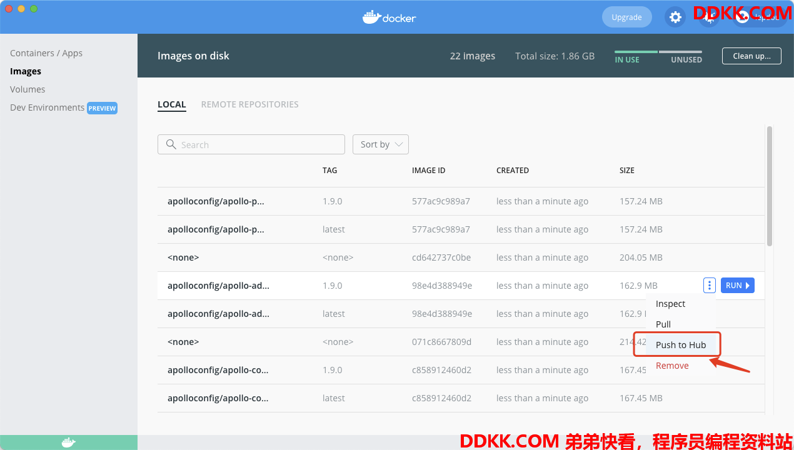Select apolloconfig/apollo-co... name tagged latest
Image resolution: width=794 pixels, height=450 pixels.
click(218, 398)
